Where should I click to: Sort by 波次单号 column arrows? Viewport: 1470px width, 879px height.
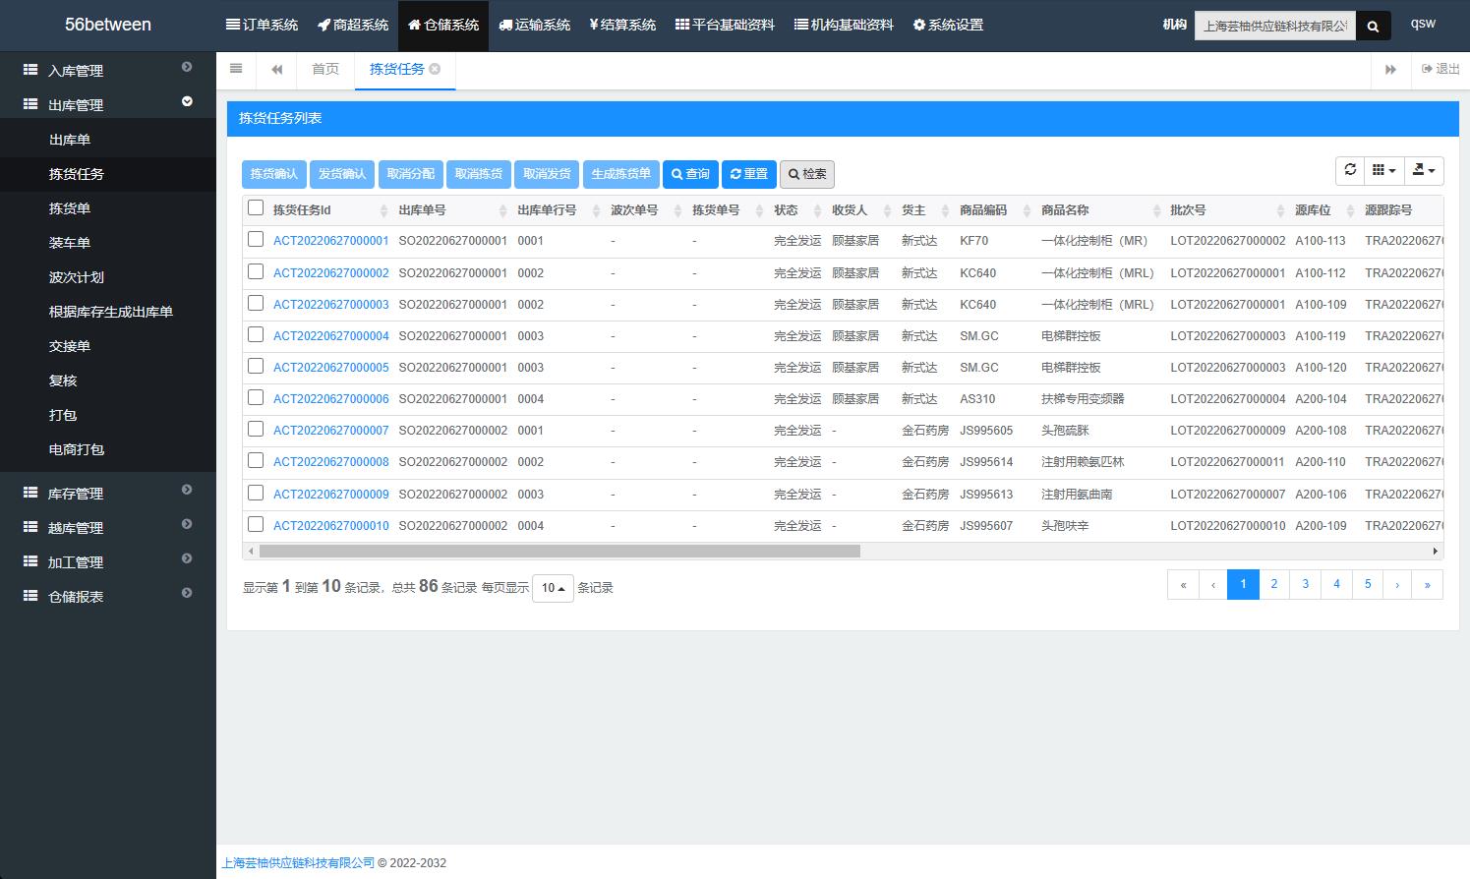tap(677, 210)
